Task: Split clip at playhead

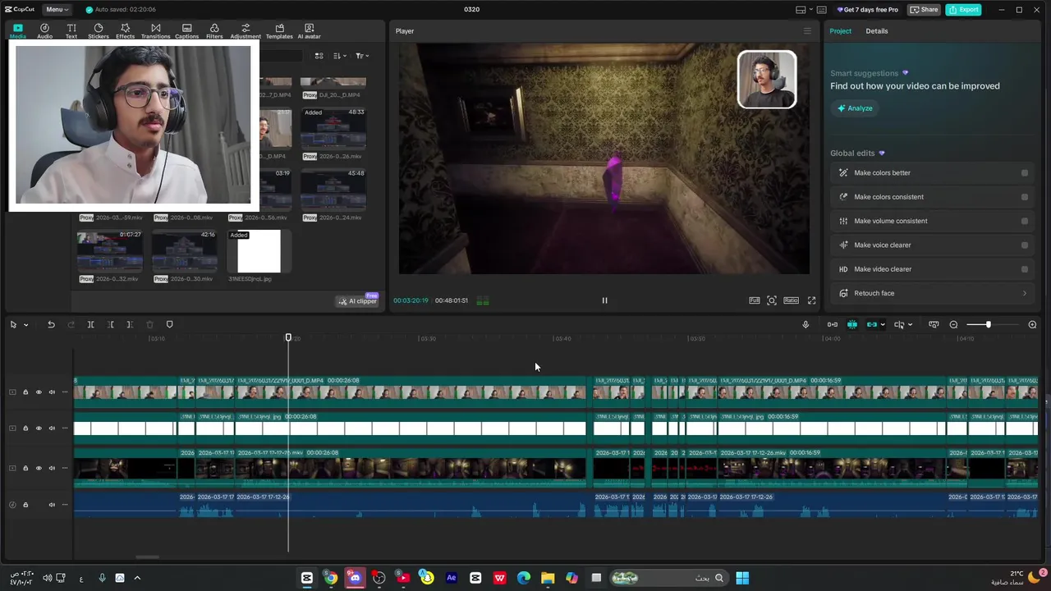Action: (x=90, y=324)
